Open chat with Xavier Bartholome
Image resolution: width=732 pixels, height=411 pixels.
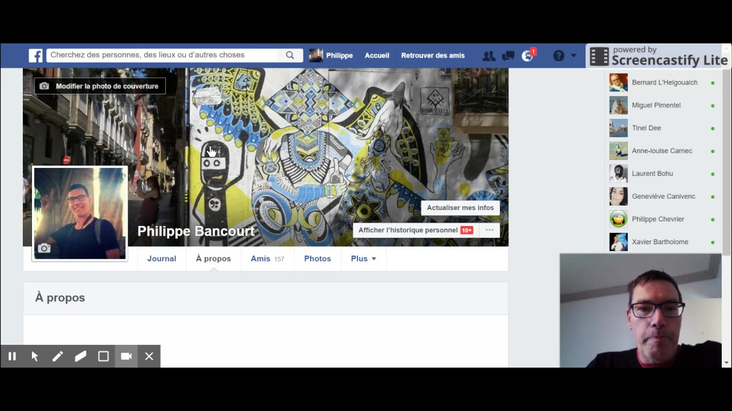[x=662, y=242]
